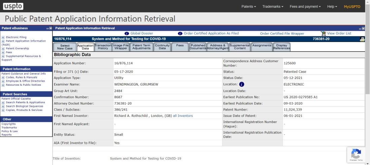
Task: Open the Help dropdown menu
Action: pos(332,7)
